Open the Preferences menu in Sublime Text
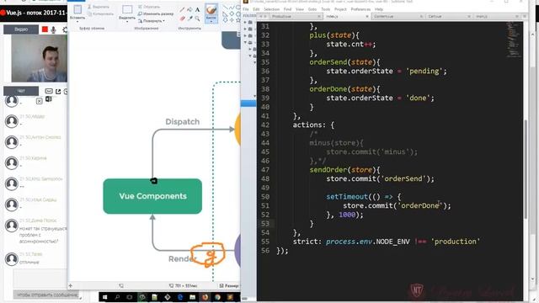Screen dimensions: 539x303 click(360, 9)
